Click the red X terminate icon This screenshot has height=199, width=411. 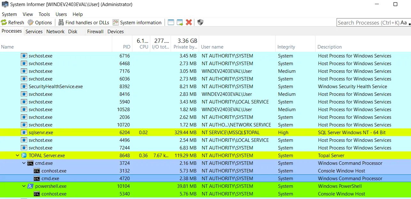click(x=189, y=22)
